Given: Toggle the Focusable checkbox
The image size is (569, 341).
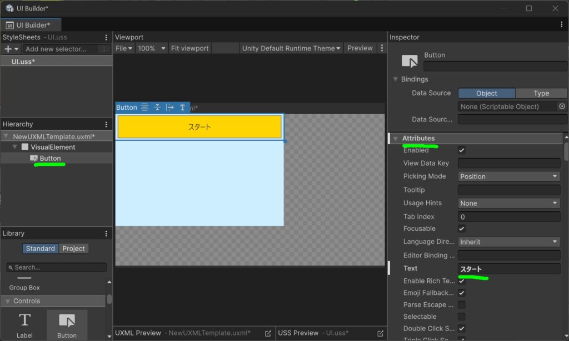Looking at the screenshot, I should point(462,229).
